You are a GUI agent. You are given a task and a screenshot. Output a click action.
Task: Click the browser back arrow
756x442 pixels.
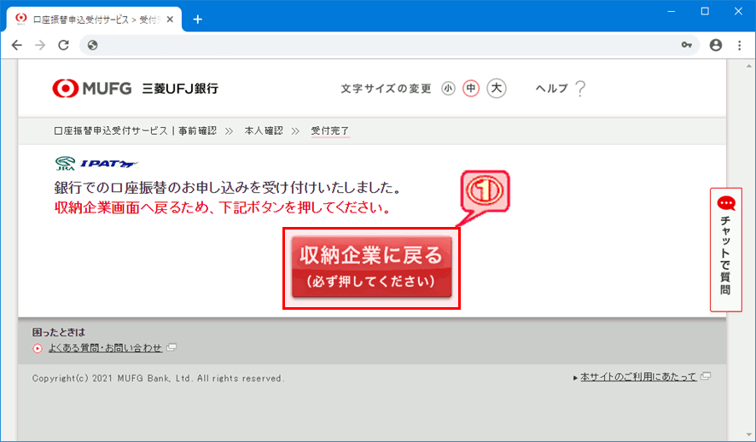[17, 45]
